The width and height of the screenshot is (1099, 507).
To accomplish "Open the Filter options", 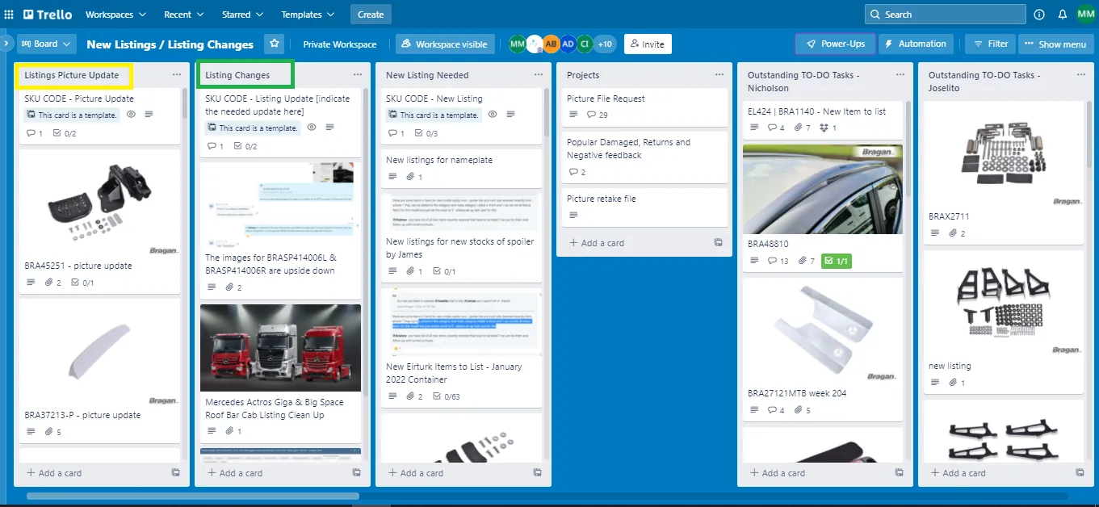I will tap(991, 44).
